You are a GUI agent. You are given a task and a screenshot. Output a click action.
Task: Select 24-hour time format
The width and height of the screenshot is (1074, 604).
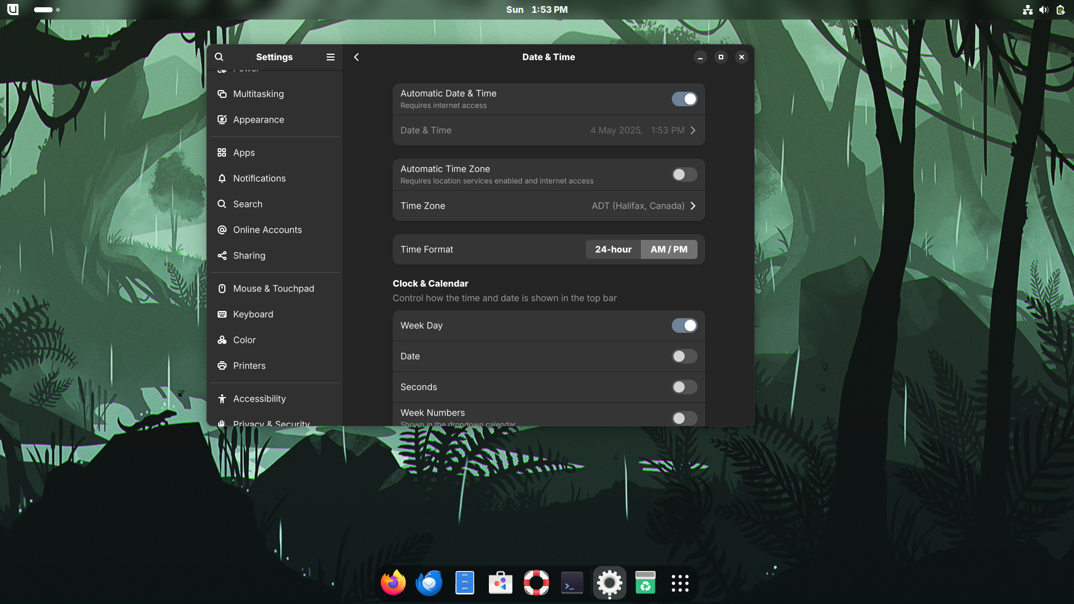click(613, 249)
